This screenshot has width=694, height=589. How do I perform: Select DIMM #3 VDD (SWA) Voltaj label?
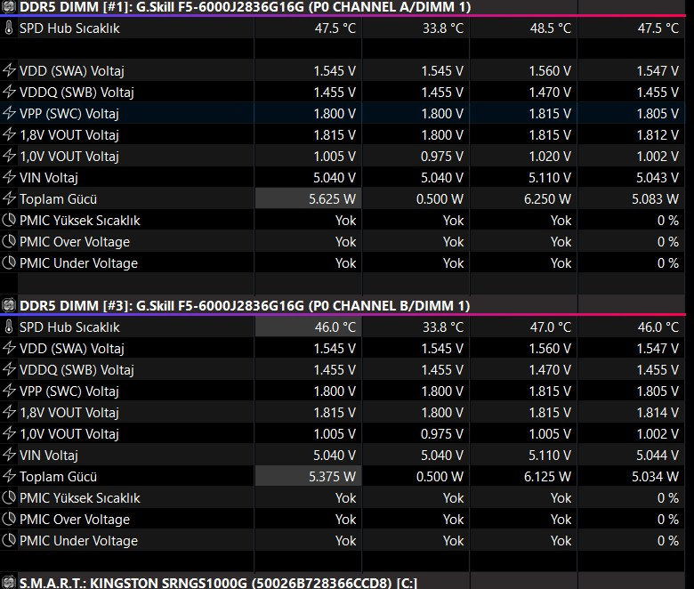pyautogui.click(x=72, y=348)
